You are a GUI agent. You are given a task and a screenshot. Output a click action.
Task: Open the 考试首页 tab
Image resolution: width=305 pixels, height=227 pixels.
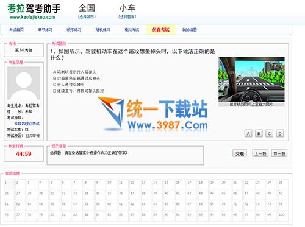tap(16, 30)
